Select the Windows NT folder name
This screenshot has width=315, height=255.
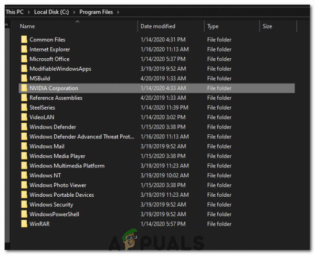[x=45, y=175]
